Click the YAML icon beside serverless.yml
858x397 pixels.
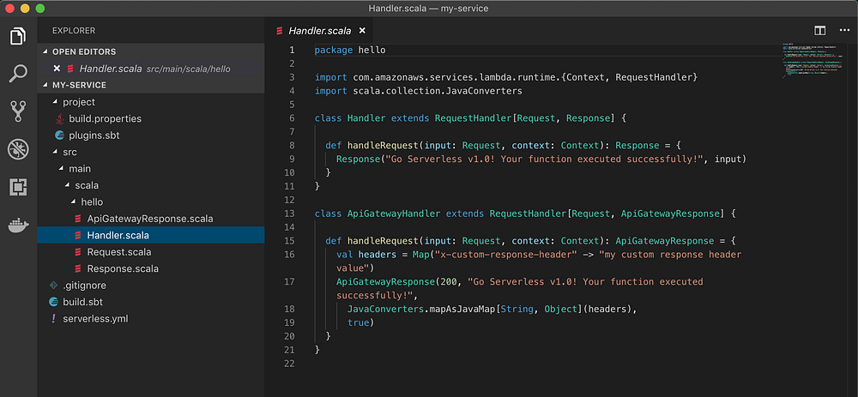(53, 318)
